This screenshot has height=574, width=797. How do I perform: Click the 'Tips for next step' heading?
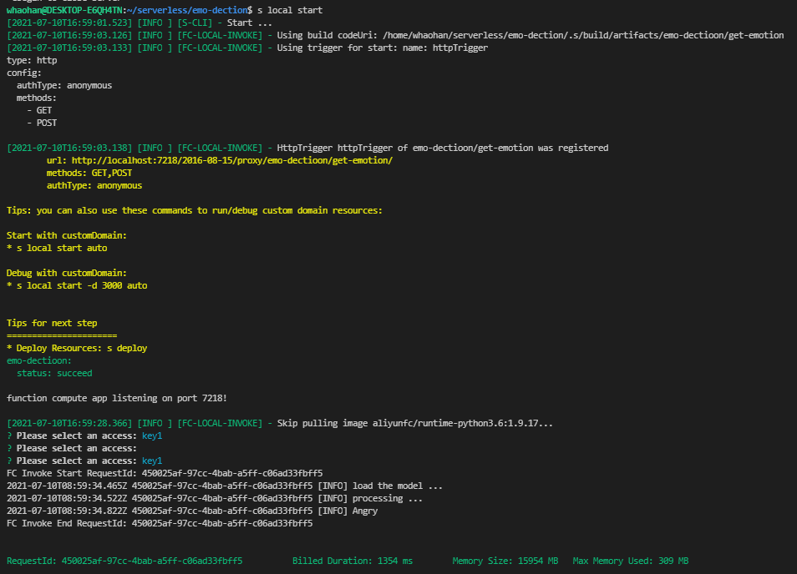52,323
